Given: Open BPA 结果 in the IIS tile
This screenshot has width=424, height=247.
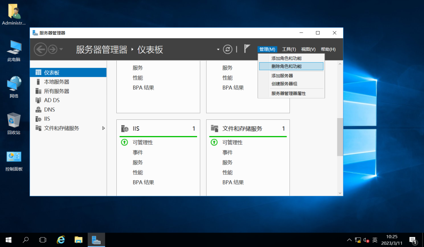Looking at the screenshot, I should (x=143, y=182).
